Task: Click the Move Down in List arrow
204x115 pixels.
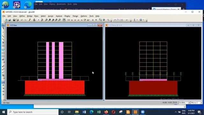Action: pyautogui.click(x=96, y=20)
